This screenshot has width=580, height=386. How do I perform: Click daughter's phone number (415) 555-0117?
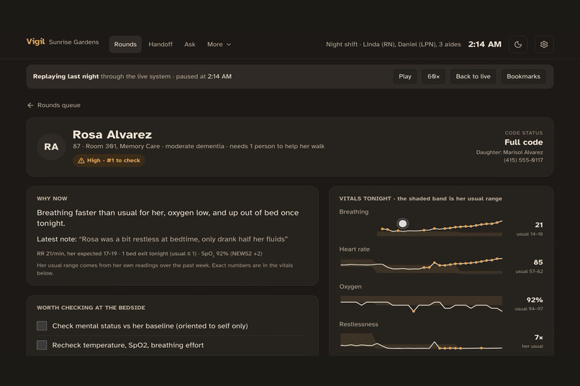coord(523,160)
